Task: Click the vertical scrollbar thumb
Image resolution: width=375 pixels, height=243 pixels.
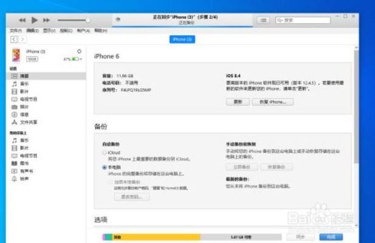Action: coord(356,106)
